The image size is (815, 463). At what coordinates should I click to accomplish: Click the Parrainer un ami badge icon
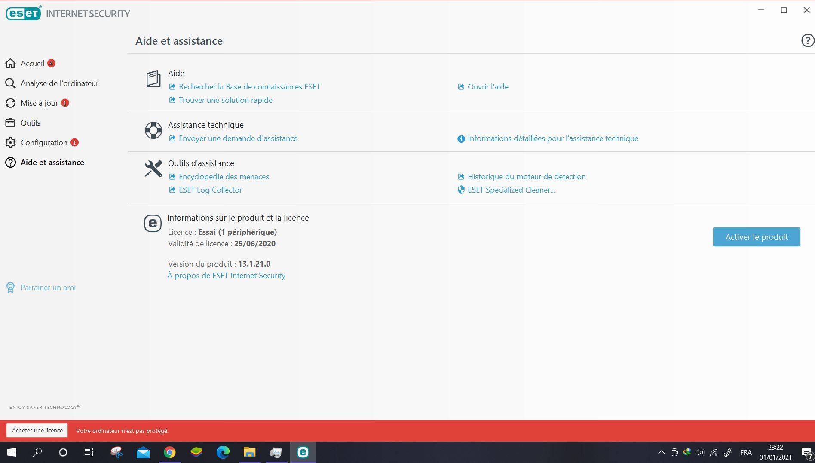pyautogui.click(x=10, y=288)
